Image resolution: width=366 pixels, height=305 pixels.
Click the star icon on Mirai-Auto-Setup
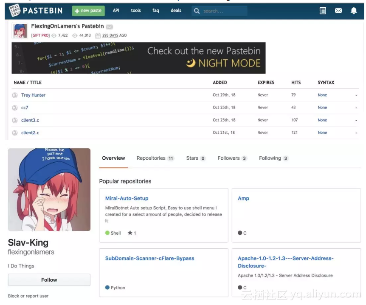(130, 233)
